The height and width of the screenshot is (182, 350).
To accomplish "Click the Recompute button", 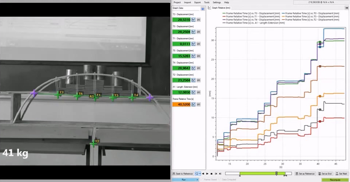I will [335, 179].
